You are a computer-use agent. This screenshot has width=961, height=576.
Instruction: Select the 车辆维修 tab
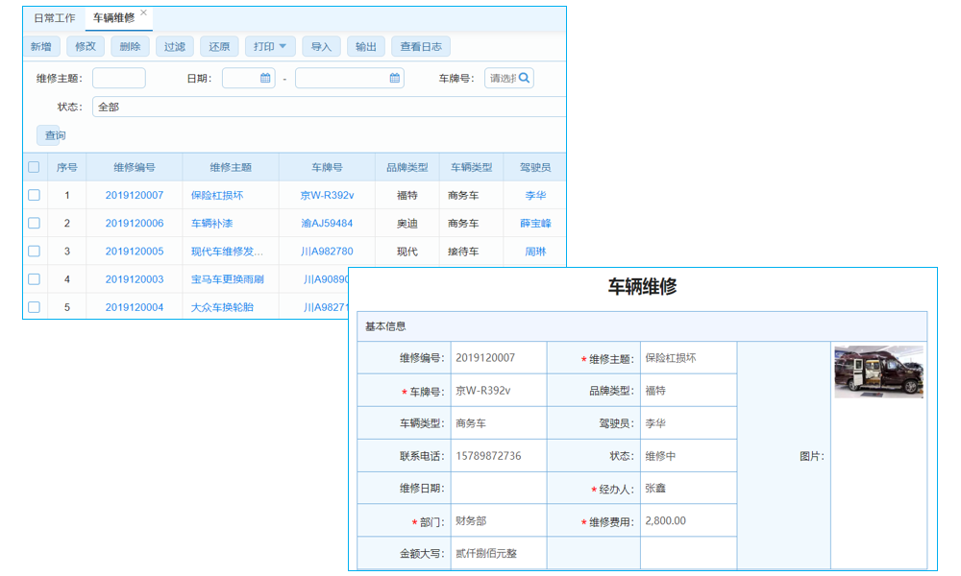[x=115, y=15]
